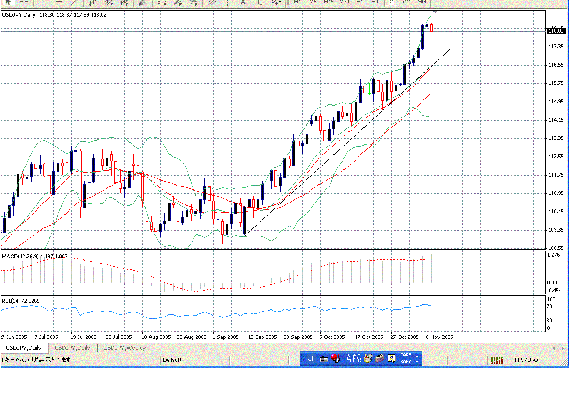Screen dimensions: 569x410
Task: Click the IME toolbox icon
Action: (380, 359)
